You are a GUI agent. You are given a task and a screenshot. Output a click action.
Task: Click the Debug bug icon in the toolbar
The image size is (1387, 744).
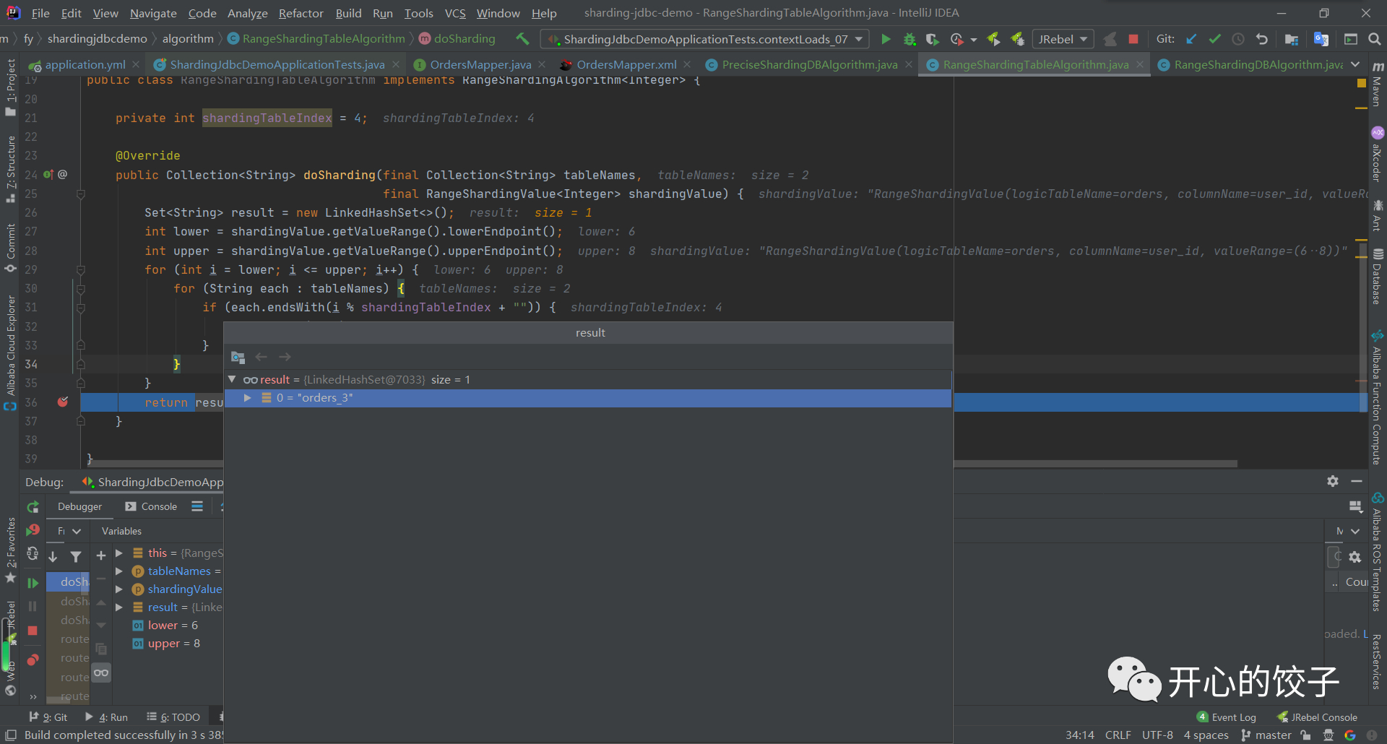point(909,39)
